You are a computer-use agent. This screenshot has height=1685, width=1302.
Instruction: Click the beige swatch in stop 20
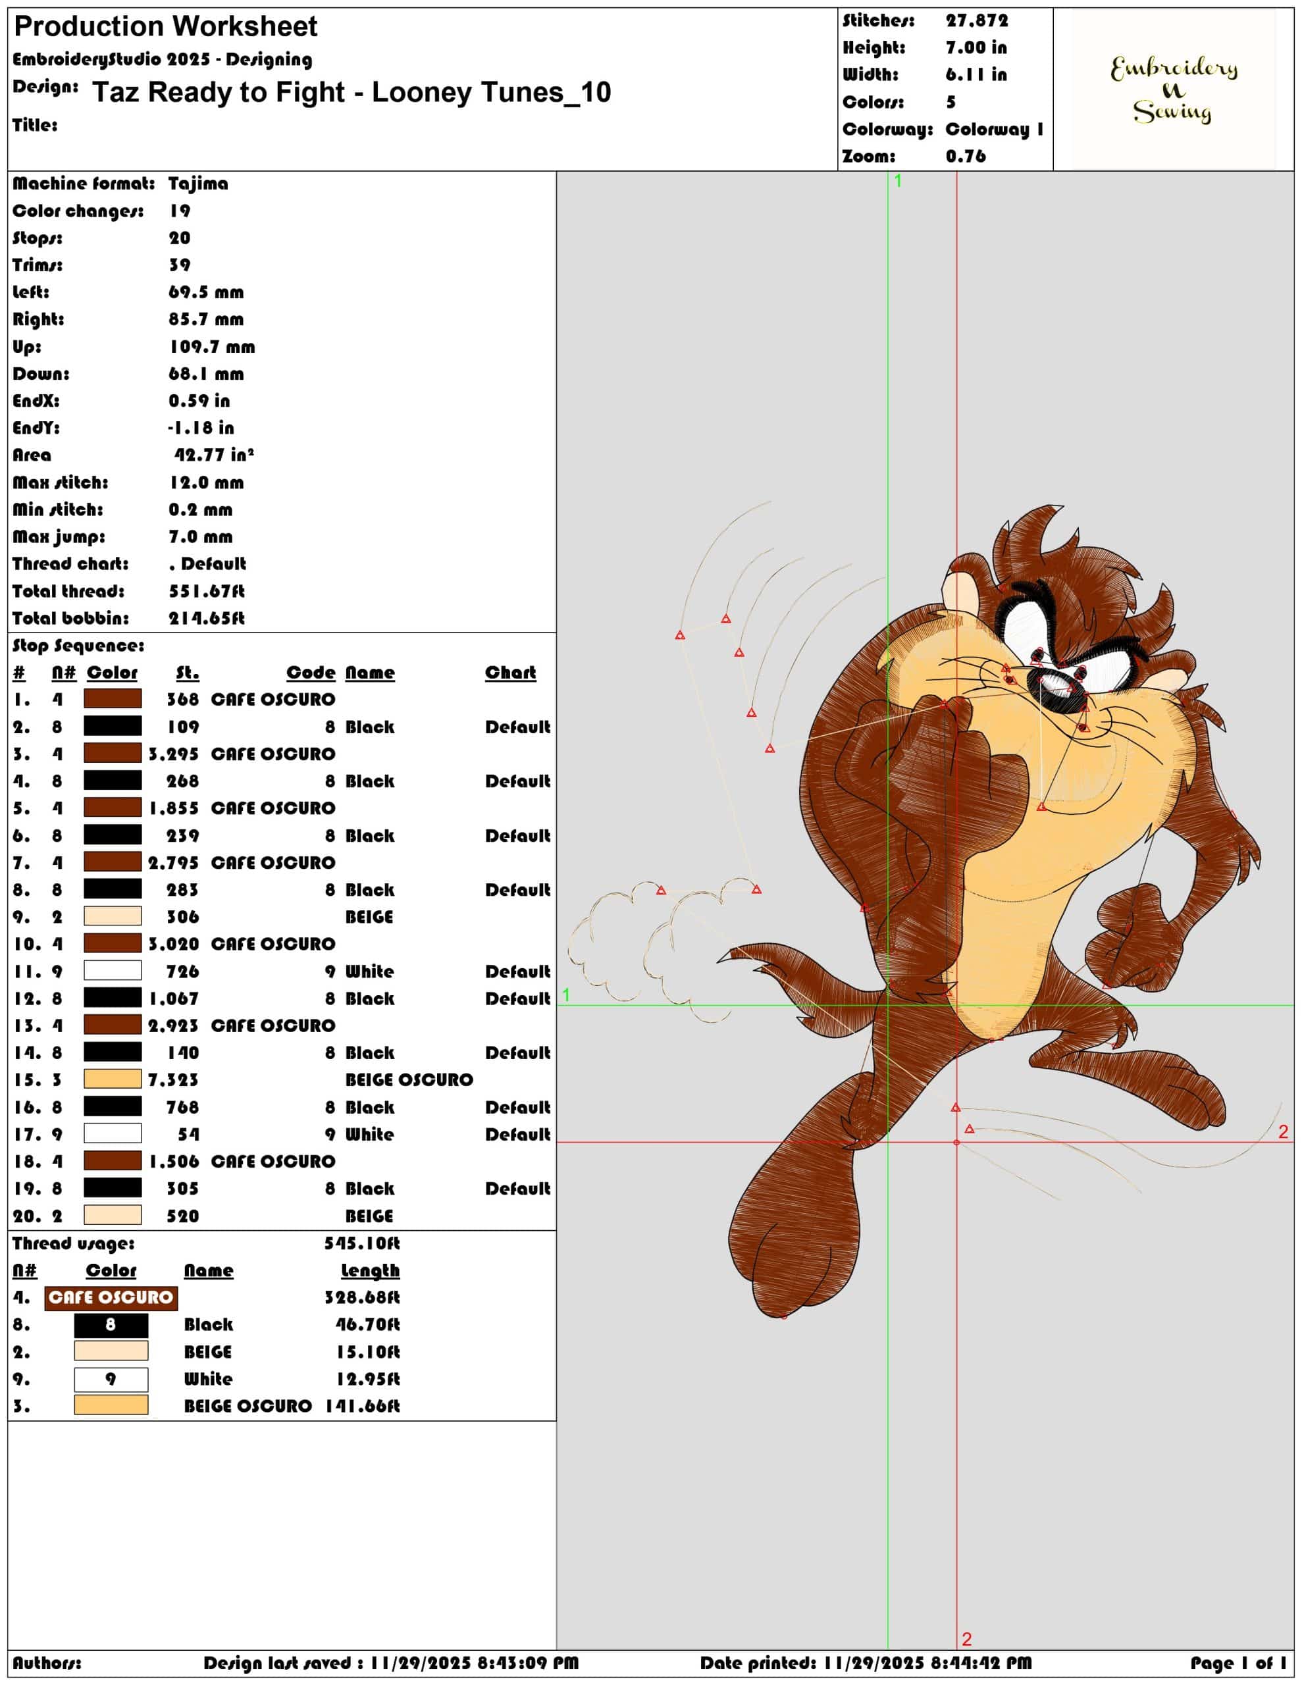pos(113,1215)
